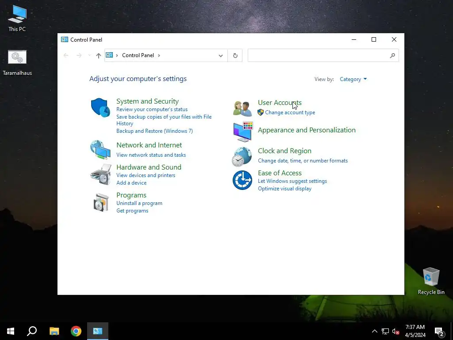Click the Control Panel icon in address bar
The width and height of the screenshot is (453, 340).
109,55
